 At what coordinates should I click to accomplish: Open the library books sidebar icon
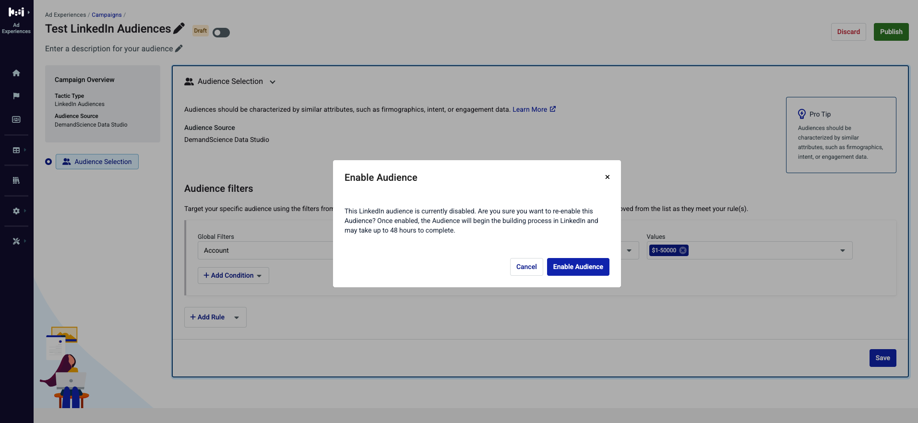pyautogui.click(x=16, y=180)
